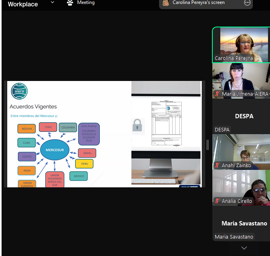Viewport: 270px width, 256px height.
Task: Click the Meeting paw icon
Action: tap(70, 3)
